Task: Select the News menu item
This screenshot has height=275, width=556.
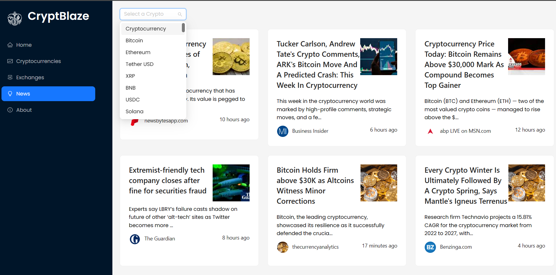Action: coord(48,94)
